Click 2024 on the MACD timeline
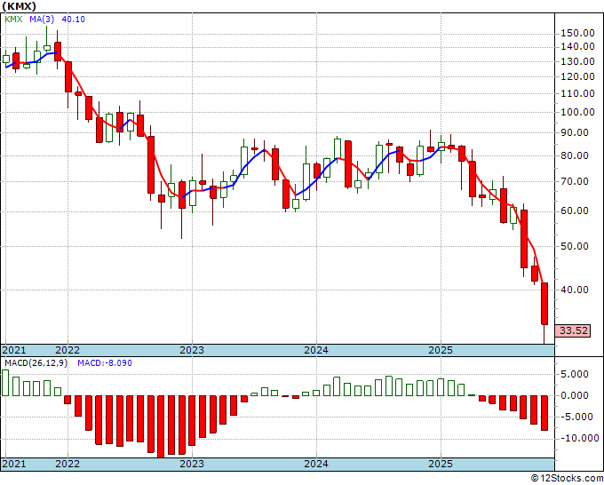Screen dimensions: 604x485 316,464
